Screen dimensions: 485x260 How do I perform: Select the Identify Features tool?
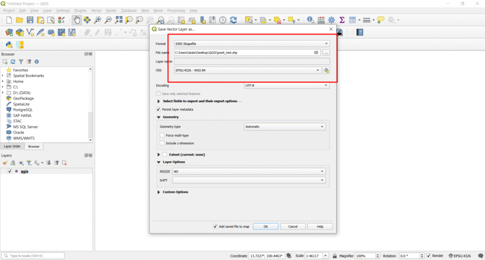[x=310, y=20]
